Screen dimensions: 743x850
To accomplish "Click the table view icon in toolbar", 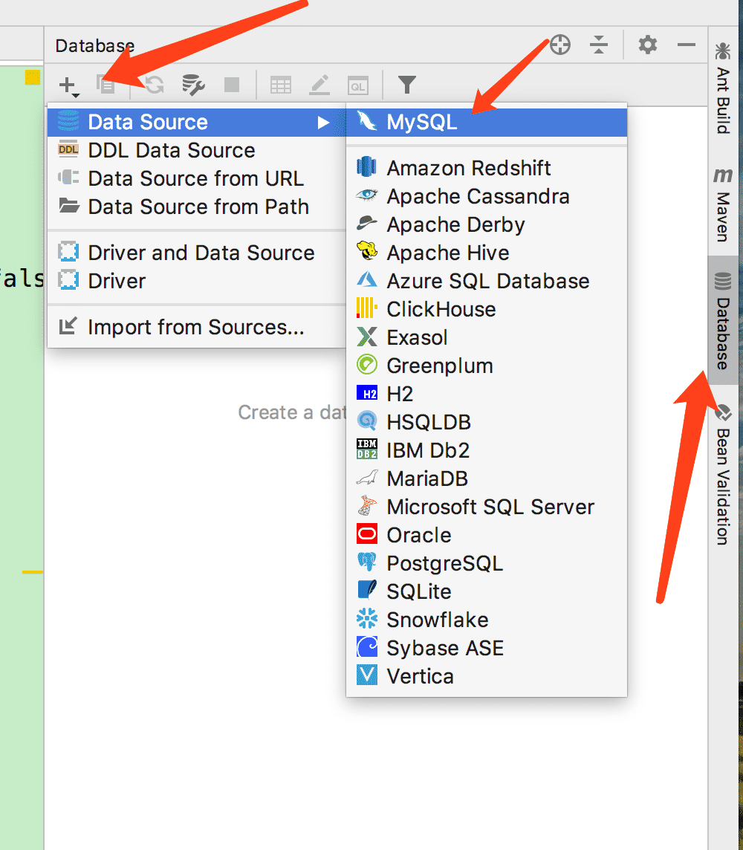I will [280, 85].
